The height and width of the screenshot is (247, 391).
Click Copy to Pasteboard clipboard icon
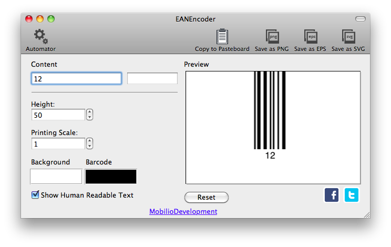[x=222, y=36]
